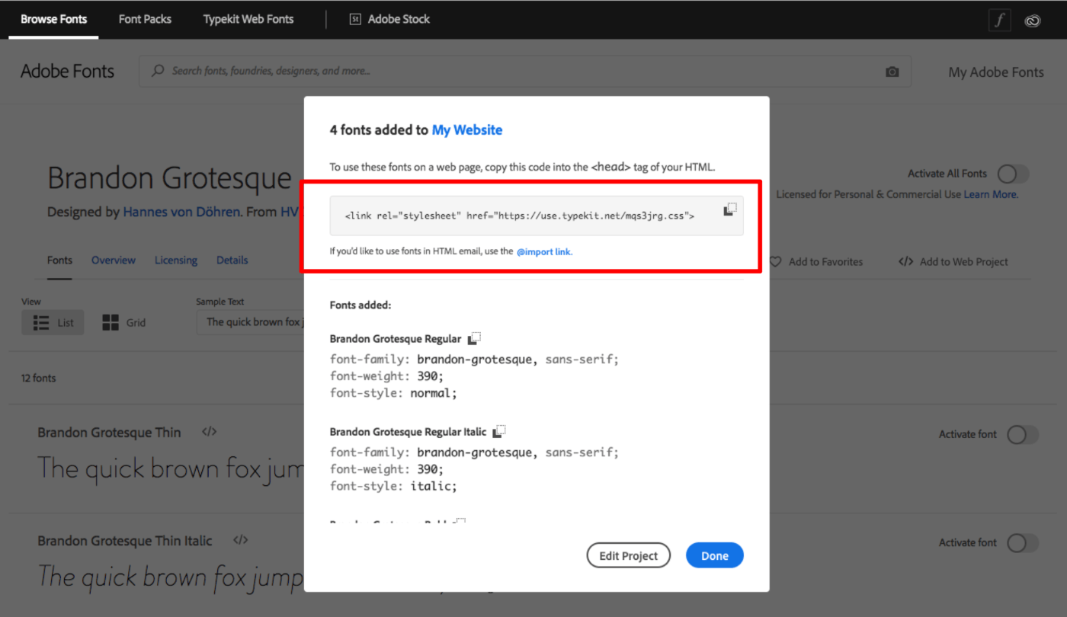Image resolution: width=1067 pixels, height=617 pixels.
Task: Click the Add to Web Project code icon
Action: click(905, 261)
